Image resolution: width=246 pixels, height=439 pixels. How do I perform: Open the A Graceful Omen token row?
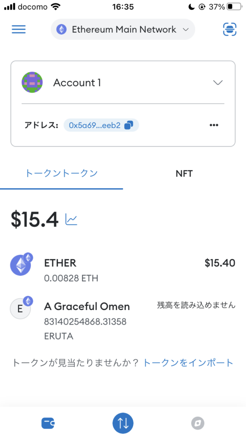click(123, 321)
